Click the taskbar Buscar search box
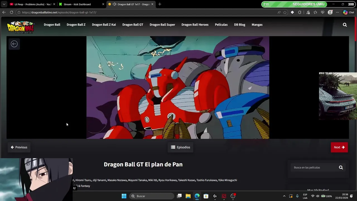Screen dimensions: 357x201 click(152, 196)
